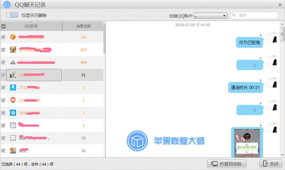Click the search magnifier icon
285x170 pixels.
(234, 15)
